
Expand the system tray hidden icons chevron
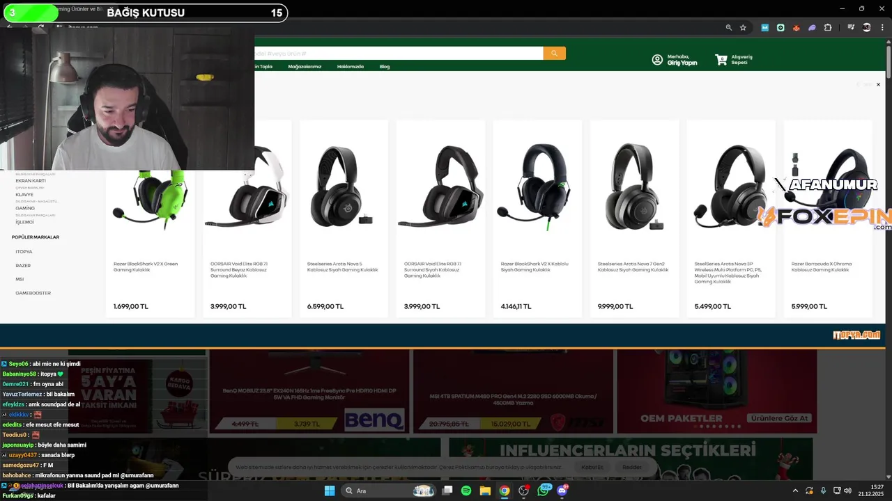[x=795, y=491]
